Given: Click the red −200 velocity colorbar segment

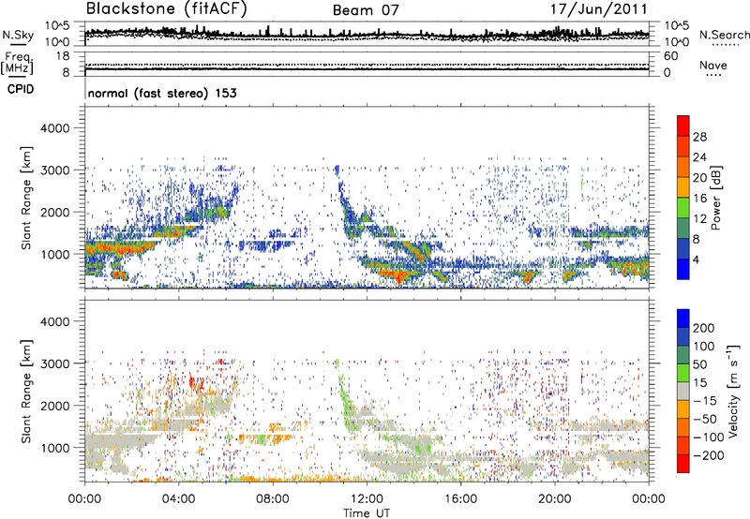Looking at the screenshot, I should [683, 464].
